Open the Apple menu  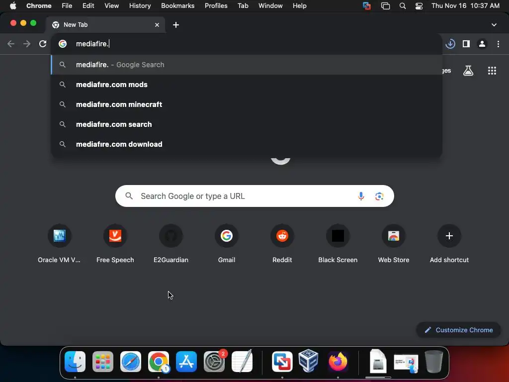tap(13, 6)
